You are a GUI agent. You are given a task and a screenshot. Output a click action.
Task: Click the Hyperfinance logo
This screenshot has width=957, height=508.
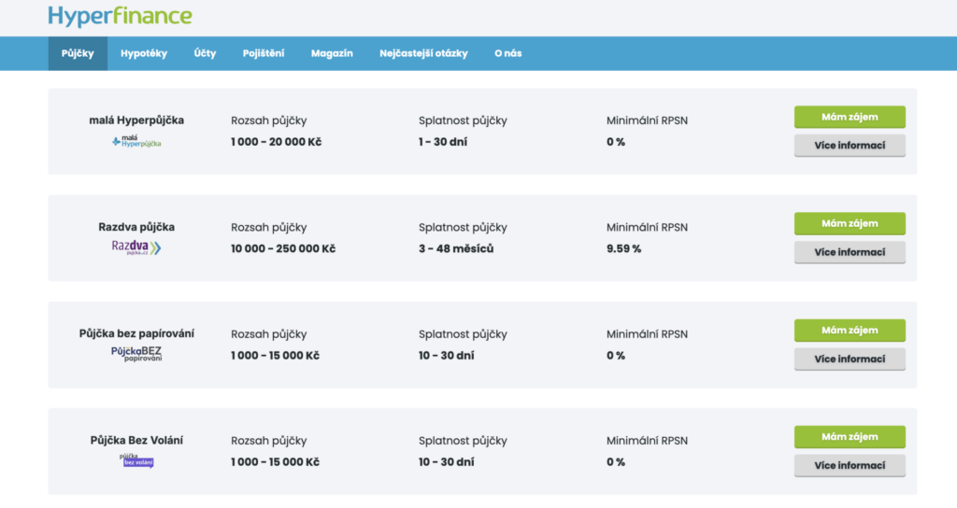tap(120, 16)
